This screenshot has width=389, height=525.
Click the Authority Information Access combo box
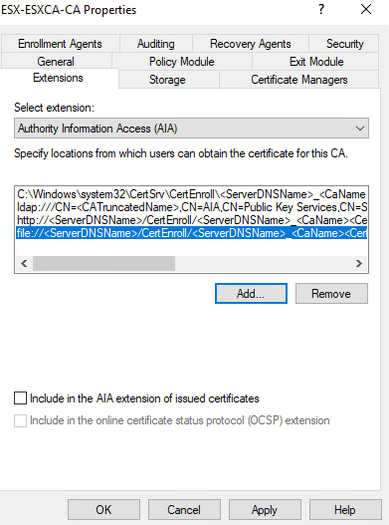click(191, 129)
